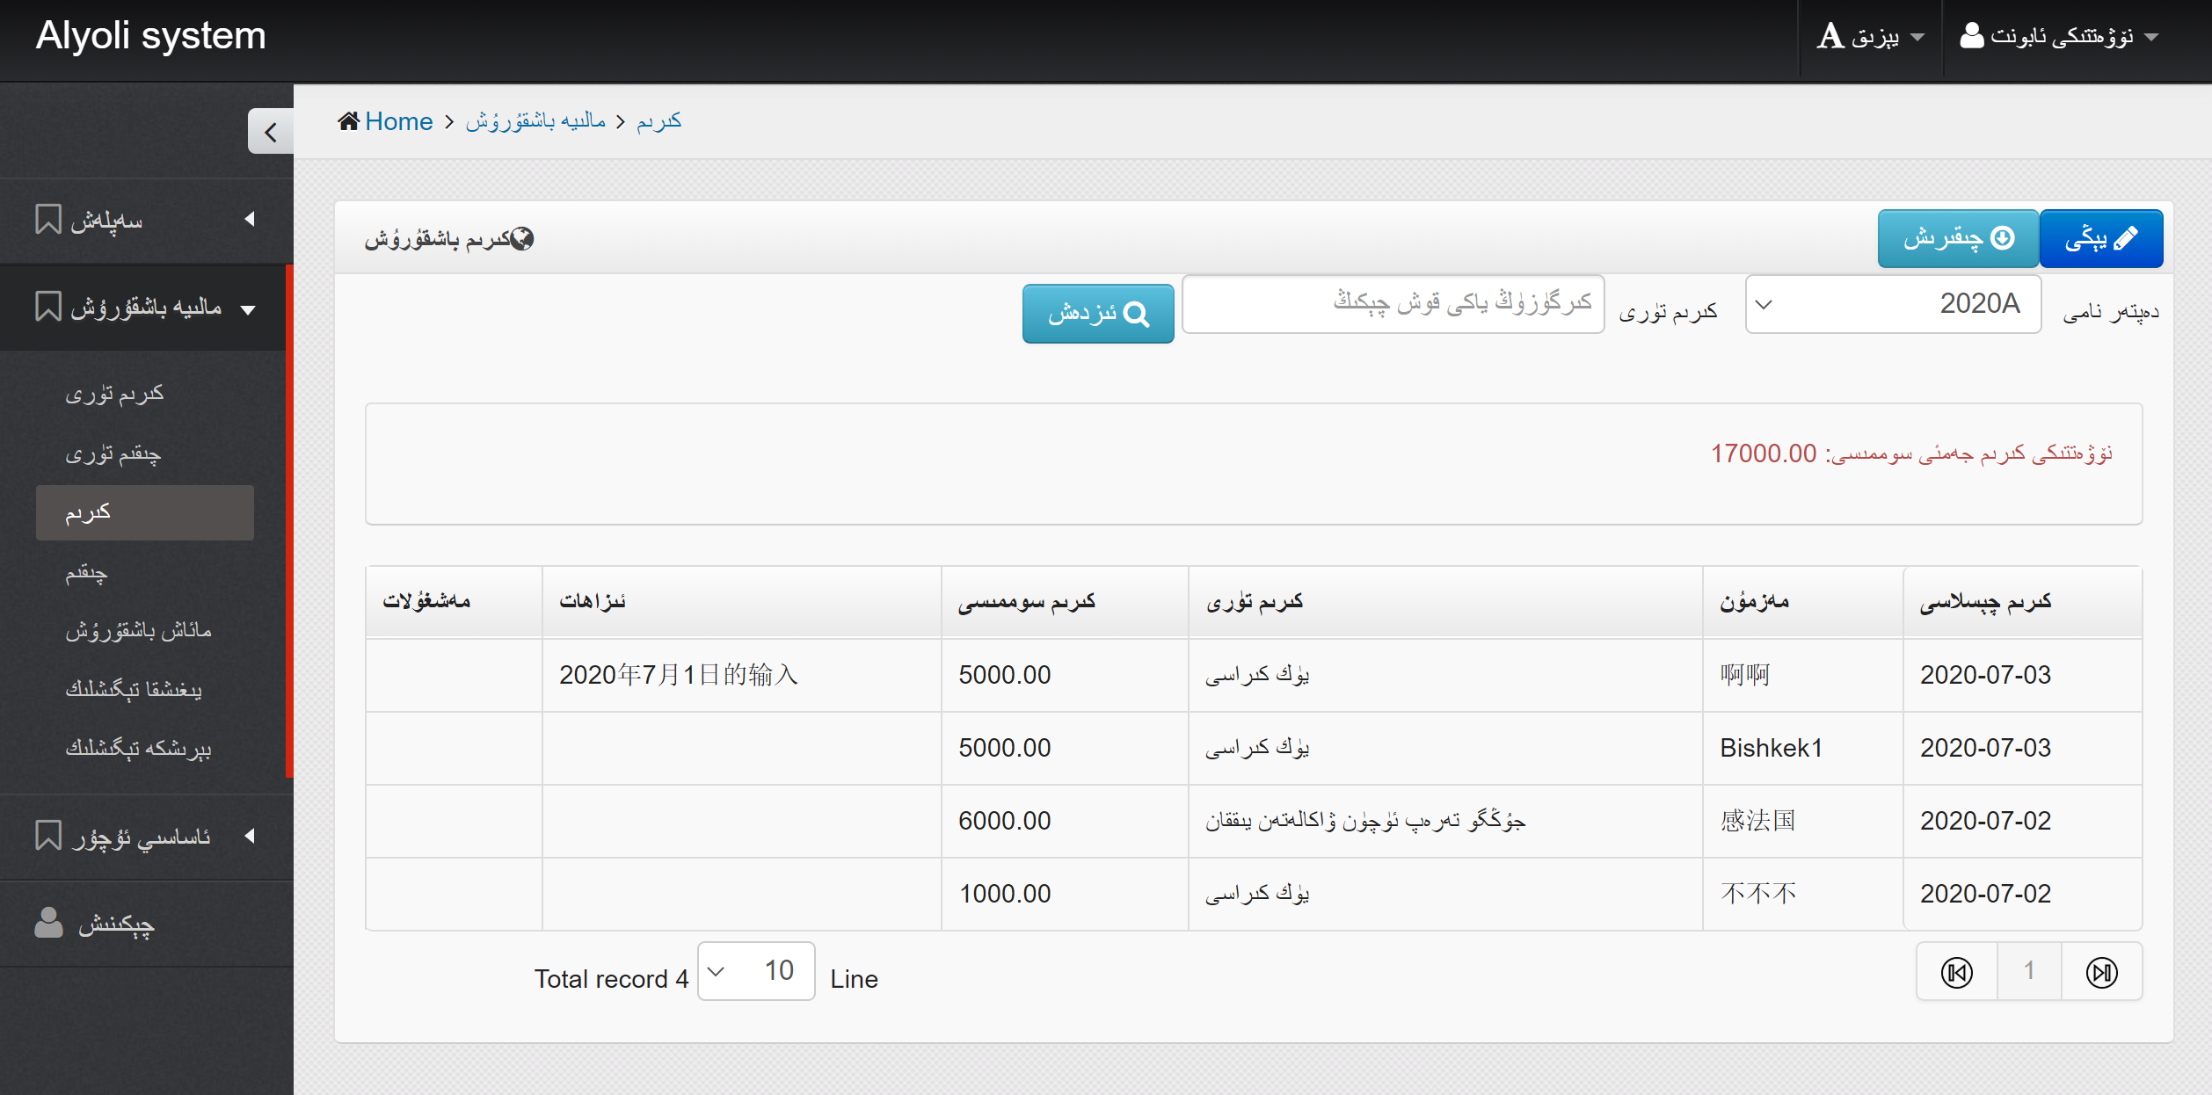Click the globe icon in panel header

pyautogui.click(x=522, y=238)
